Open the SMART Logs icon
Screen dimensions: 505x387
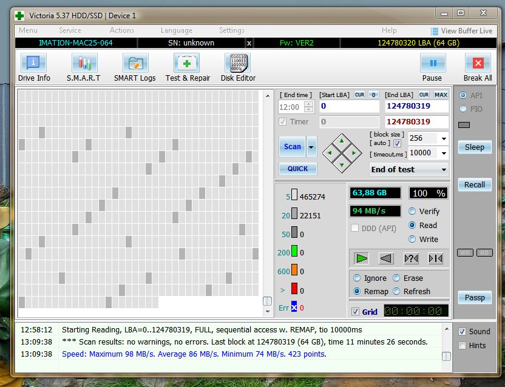(x=135, y=63)
